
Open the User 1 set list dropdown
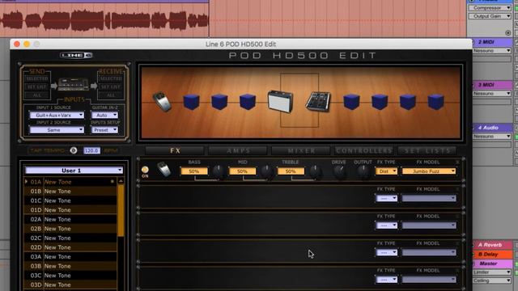coord(74,171)
